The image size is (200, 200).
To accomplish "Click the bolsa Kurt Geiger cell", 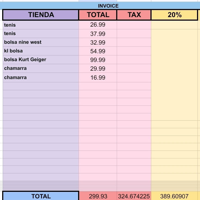I will (x=41, y=60).
